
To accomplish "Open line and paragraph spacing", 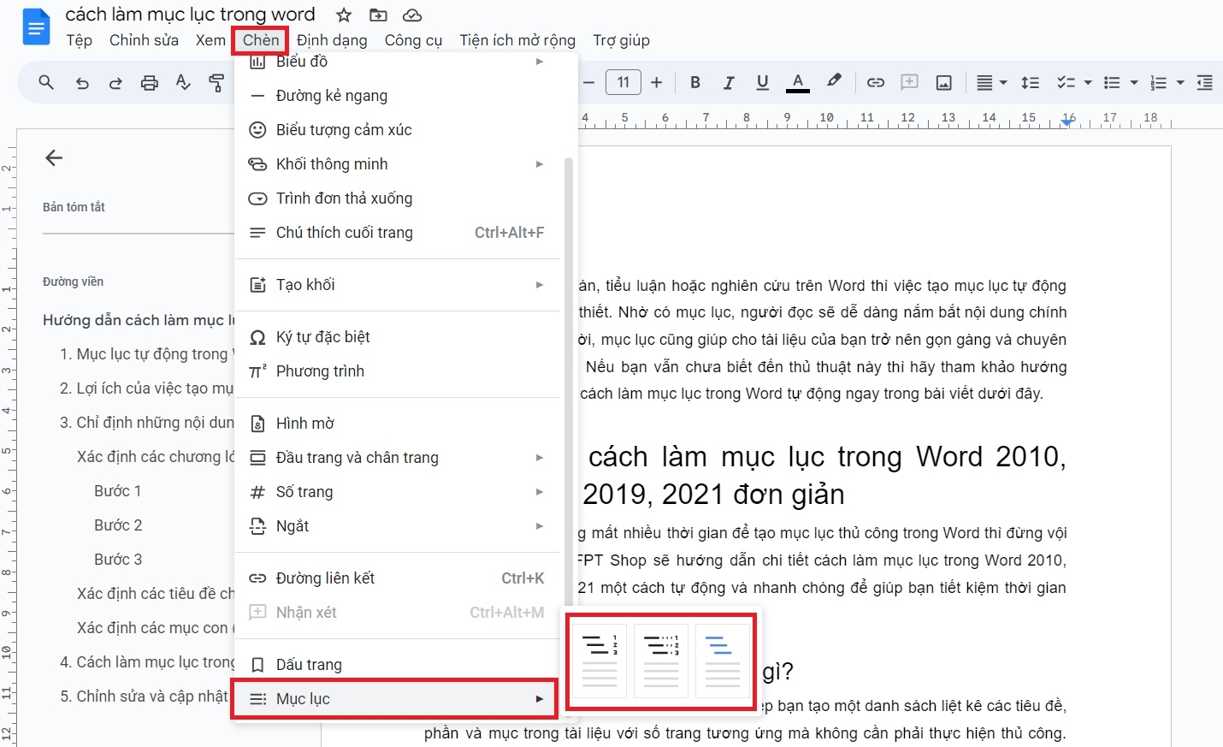I will 1031,82.
